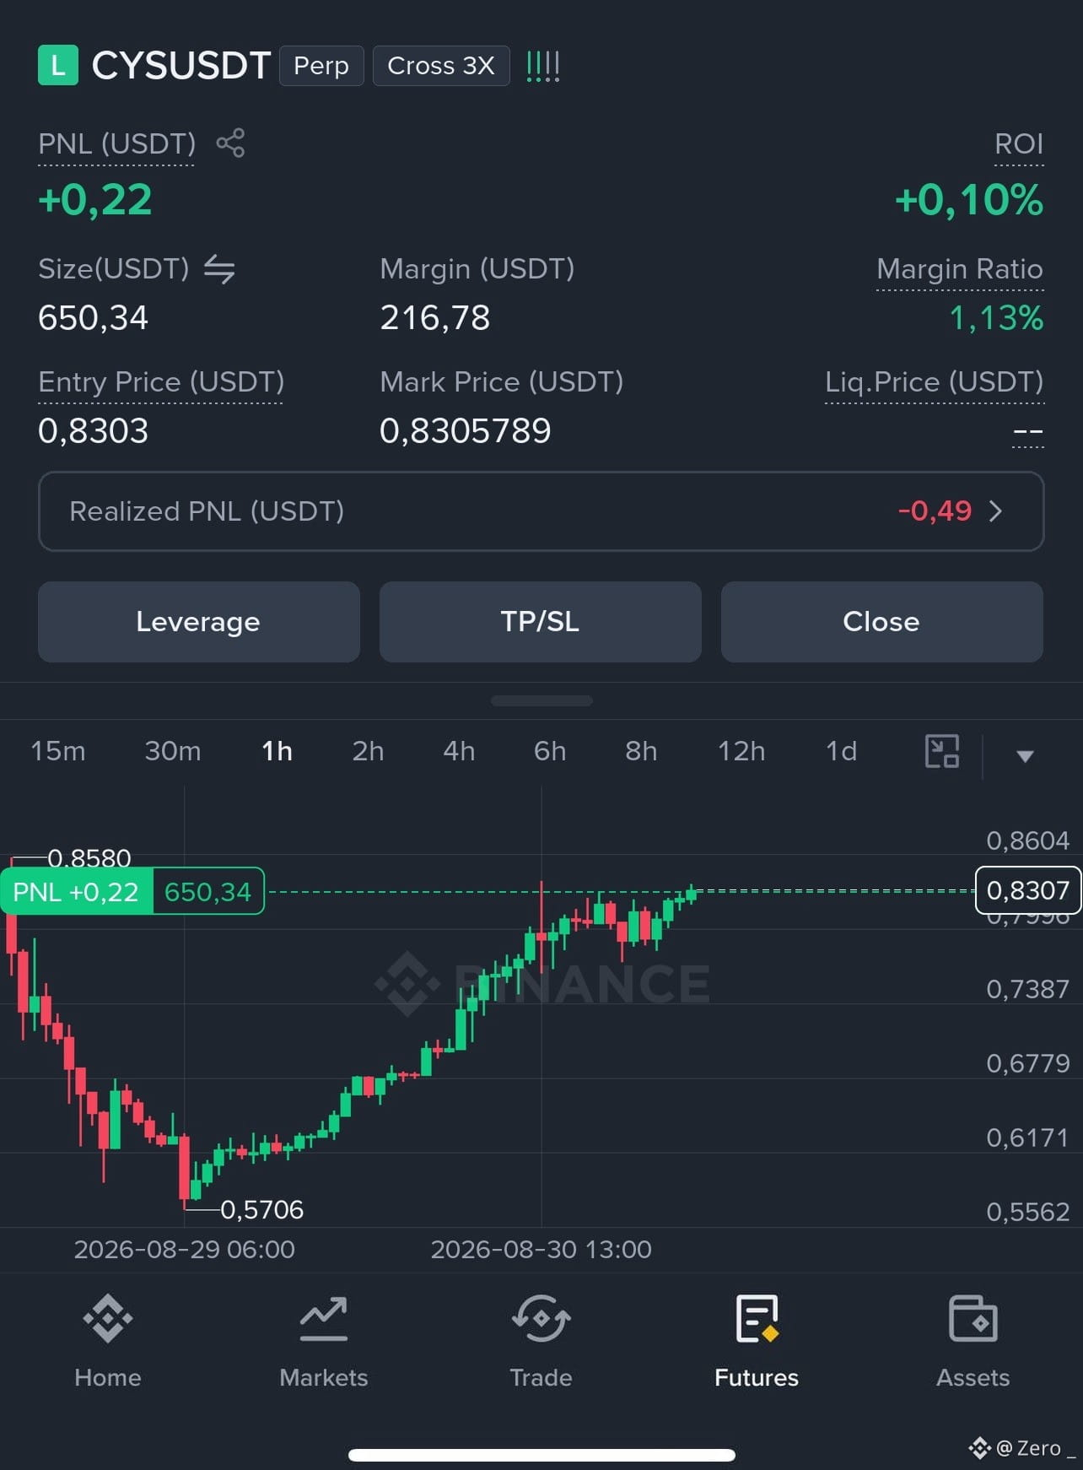
Task: Open the chart fullscreen expand icon
Action: (x=942, y=751)
